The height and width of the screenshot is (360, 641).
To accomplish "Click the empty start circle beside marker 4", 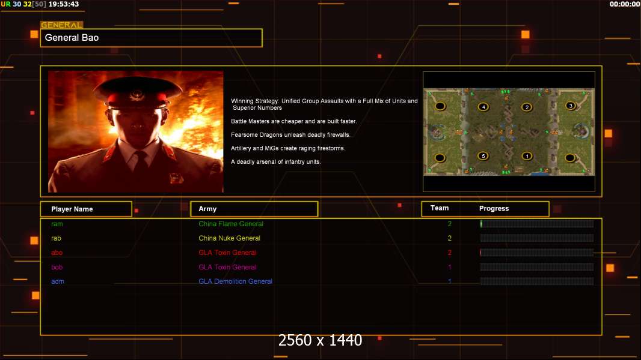I will (440, 106).
